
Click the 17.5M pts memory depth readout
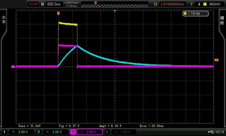tap(71, 6)
